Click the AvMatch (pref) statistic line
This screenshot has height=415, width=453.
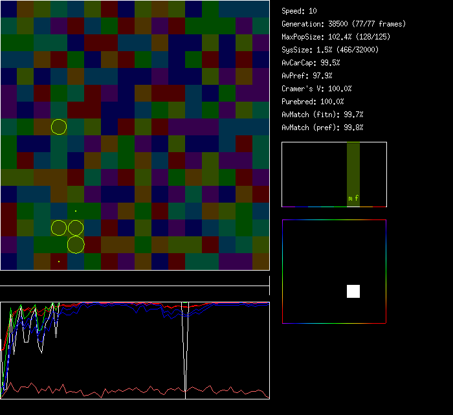(x=323, y=128)
